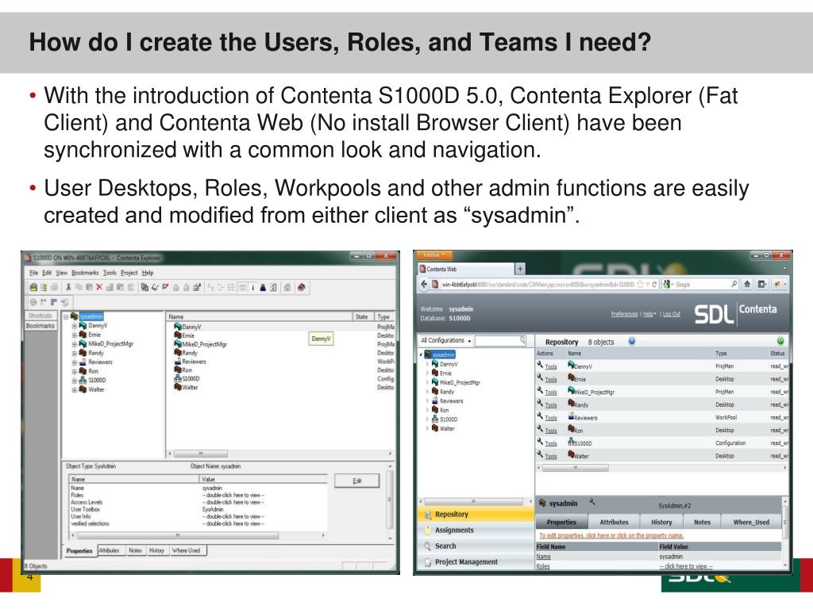This screenshot has height=609, width=813.
Task: Click the Firefox address bar URL
Action: coord(538,285)
